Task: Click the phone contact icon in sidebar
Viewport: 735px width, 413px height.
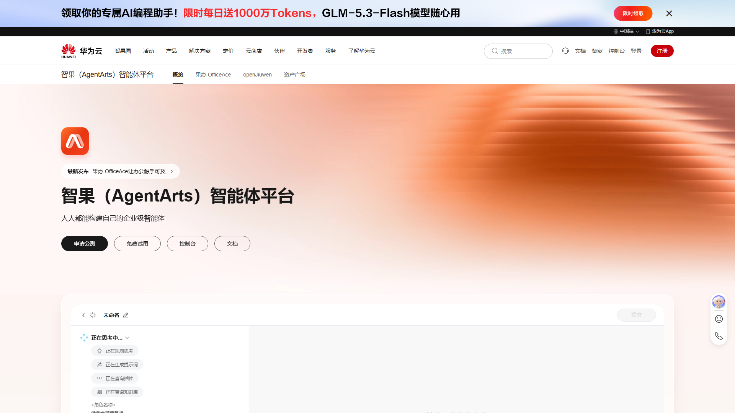Action: [719, 336]
